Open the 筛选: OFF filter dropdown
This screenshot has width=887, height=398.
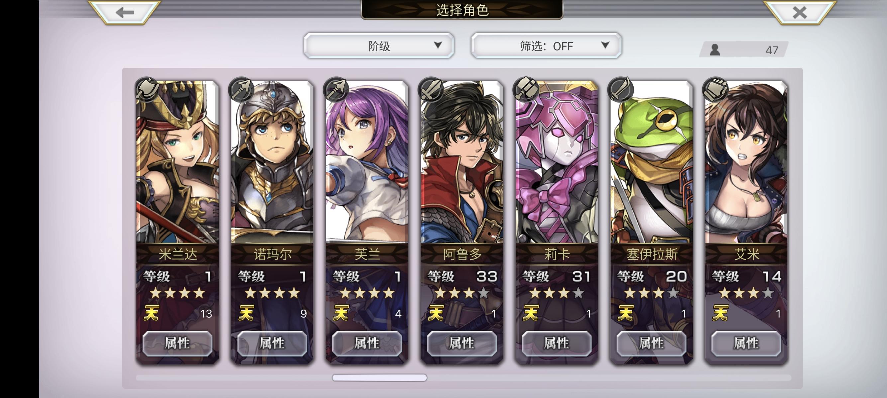tap(546, 46)
